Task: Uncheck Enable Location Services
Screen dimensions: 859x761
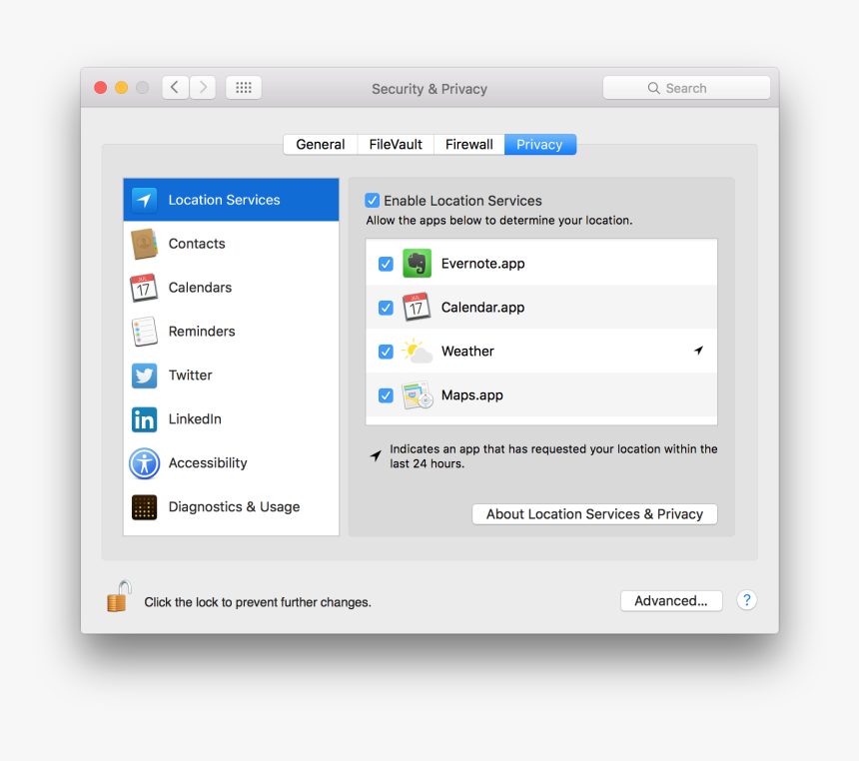Action: 373,201
